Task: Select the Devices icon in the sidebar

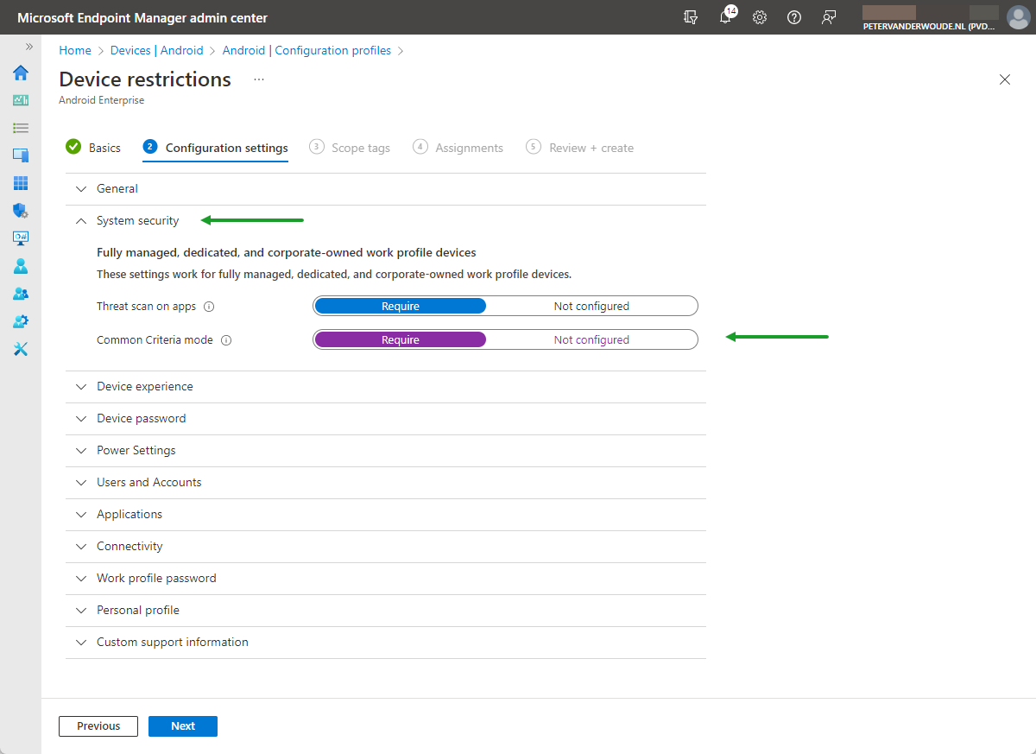Action: 20,155
